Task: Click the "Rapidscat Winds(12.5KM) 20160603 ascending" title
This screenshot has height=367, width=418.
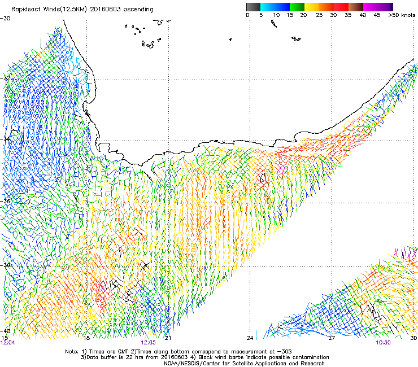Action: pos(82,10)
